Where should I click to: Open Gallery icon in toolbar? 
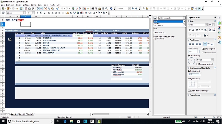[100, 9]
